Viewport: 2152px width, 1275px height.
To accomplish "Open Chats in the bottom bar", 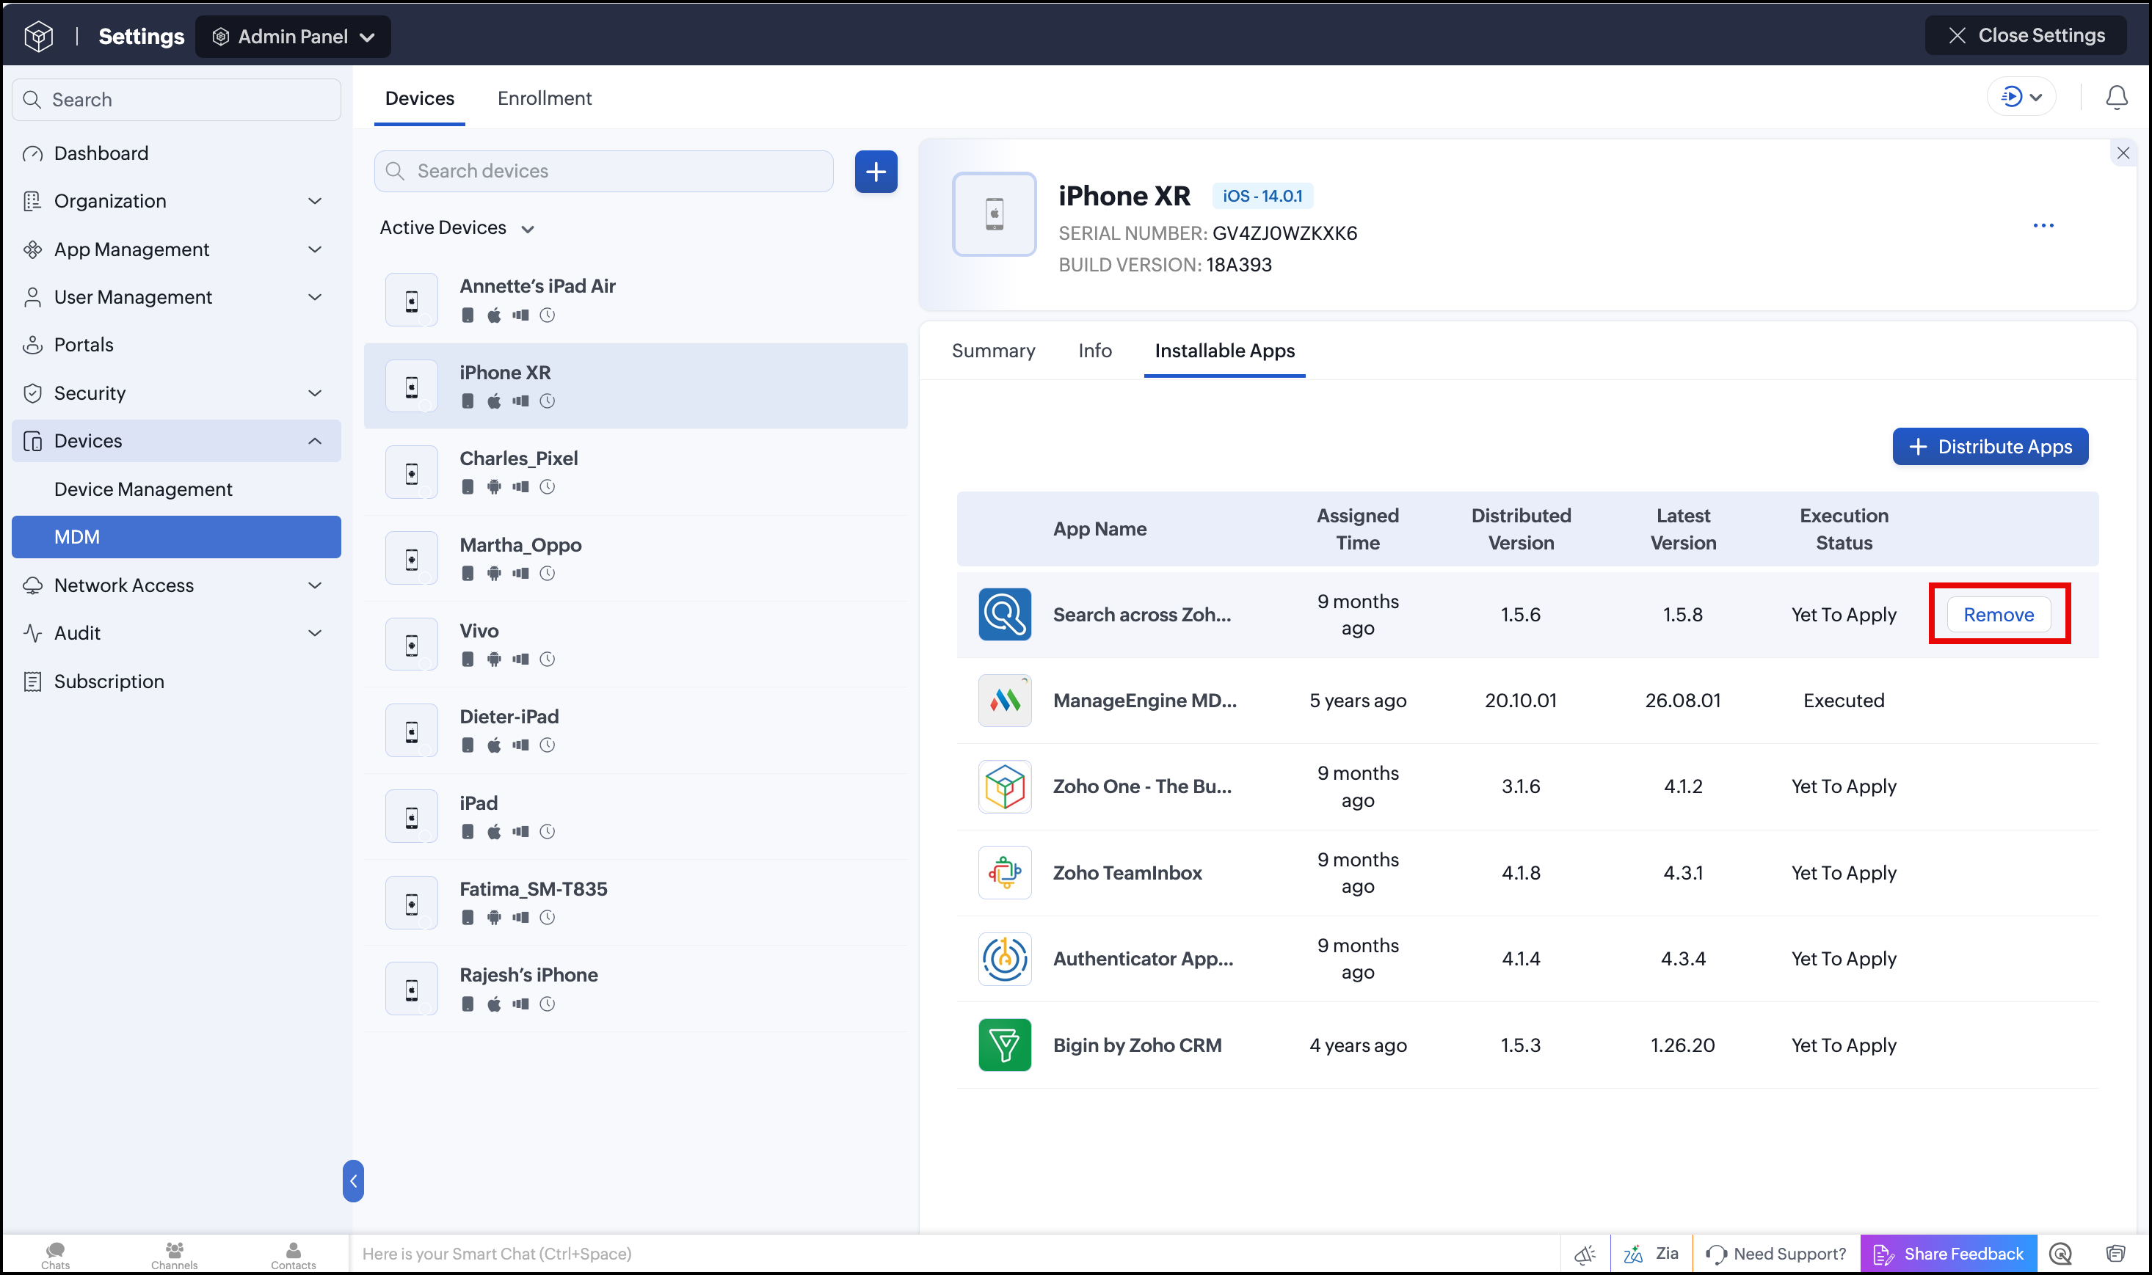I will point(56,1254).
